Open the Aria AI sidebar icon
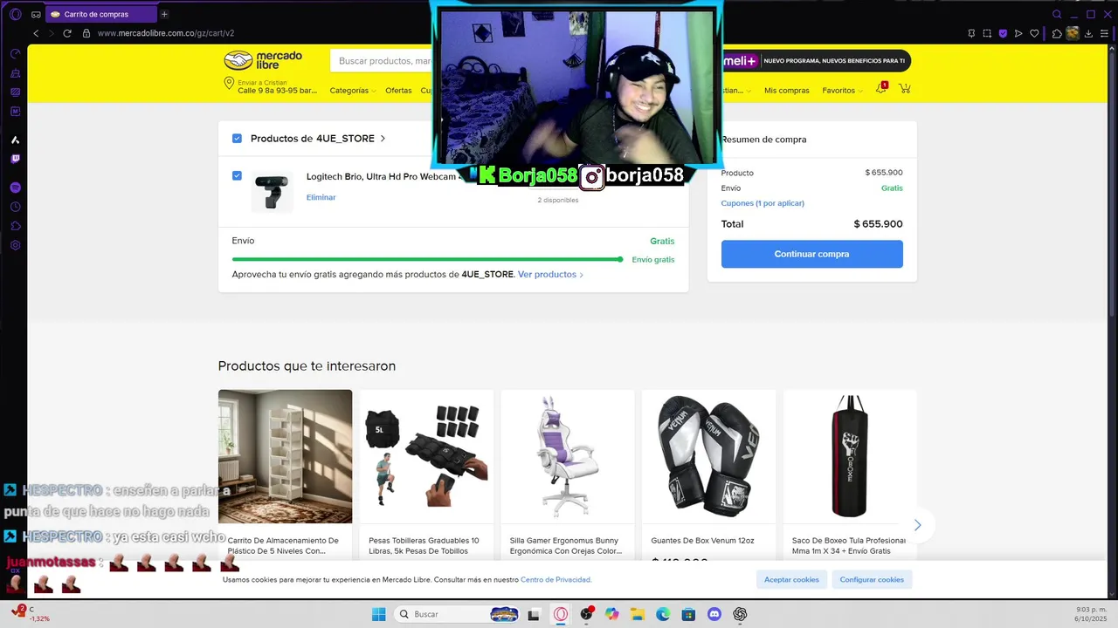This screenshot has height=628, width=1118. coord(15,140)
